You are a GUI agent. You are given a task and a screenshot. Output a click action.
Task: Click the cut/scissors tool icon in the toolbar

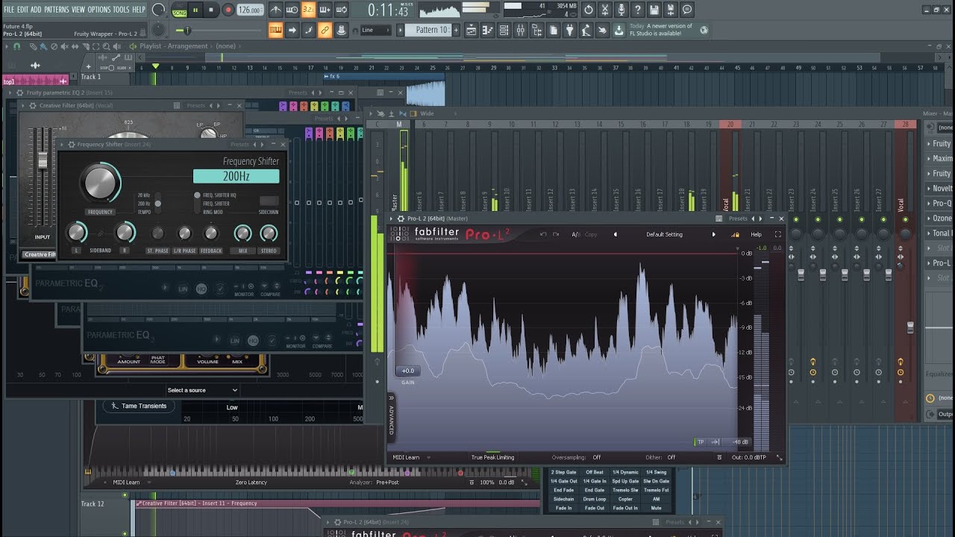tap(605, 10)
